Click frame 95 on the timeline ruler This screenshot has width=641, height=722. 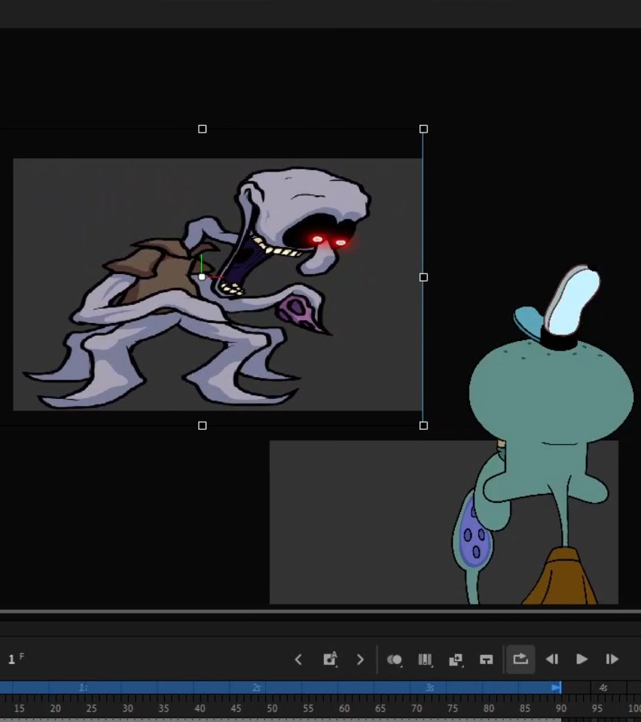point(597,708)
